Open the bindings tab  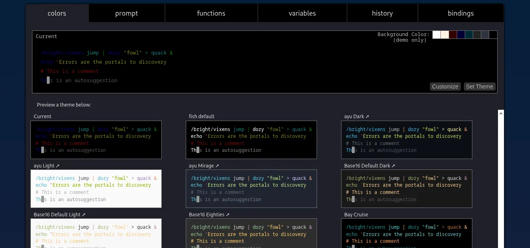[x=460, y=13]
